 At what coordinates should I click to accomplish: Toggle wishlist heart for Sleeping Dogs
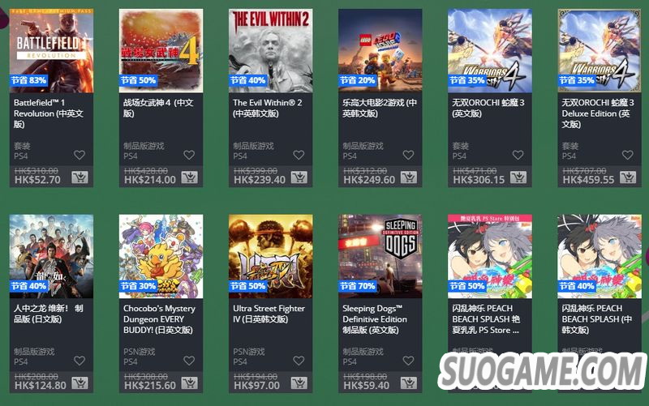point(409,361)
